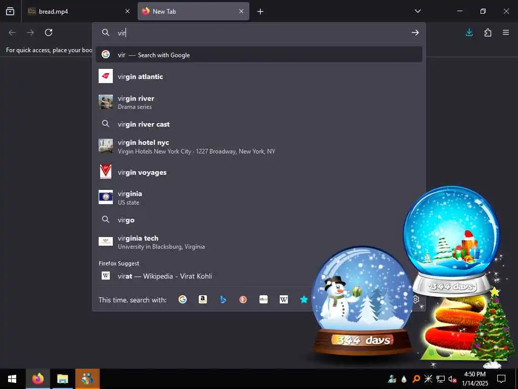Choose the 'virgin hotel nyc' suggestion
Image resolution: width=518 pixels, height=389 pixels.
tap(259, 146)
